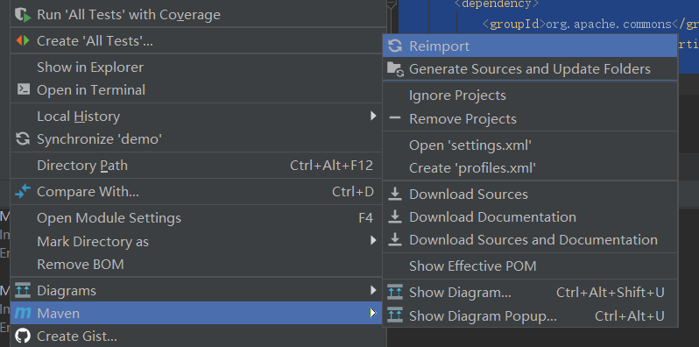Choose Remove Projects
The width and height of the screenshot is (699, 347).
point(530,118)
